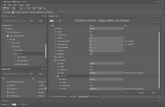The image size is (165, 107).
Task: Toggle console E filter button
Action: coord(23,104)
